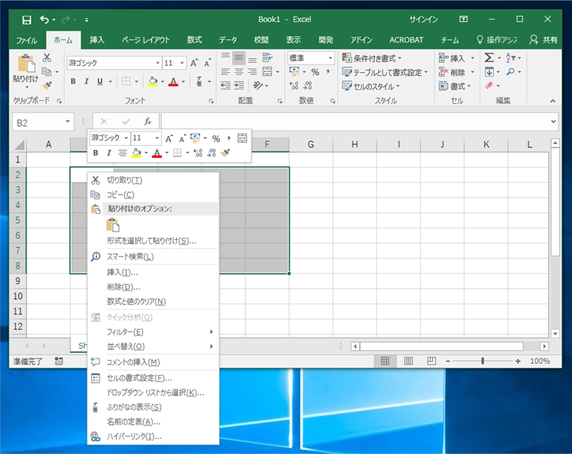
Task: Open number format 標準 dropdown
Action: click(x=330, y=58)
